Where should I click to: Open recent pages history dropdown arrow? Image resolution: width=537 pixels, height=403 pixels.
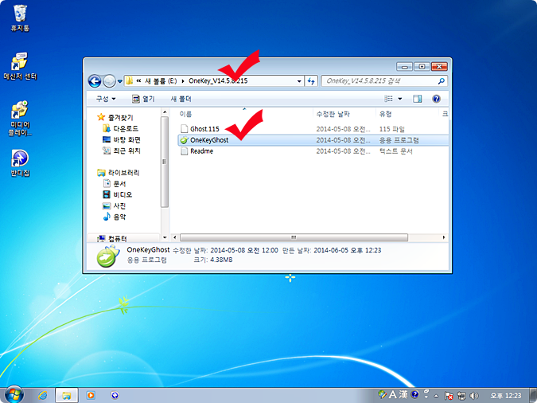tap(120, 81)
